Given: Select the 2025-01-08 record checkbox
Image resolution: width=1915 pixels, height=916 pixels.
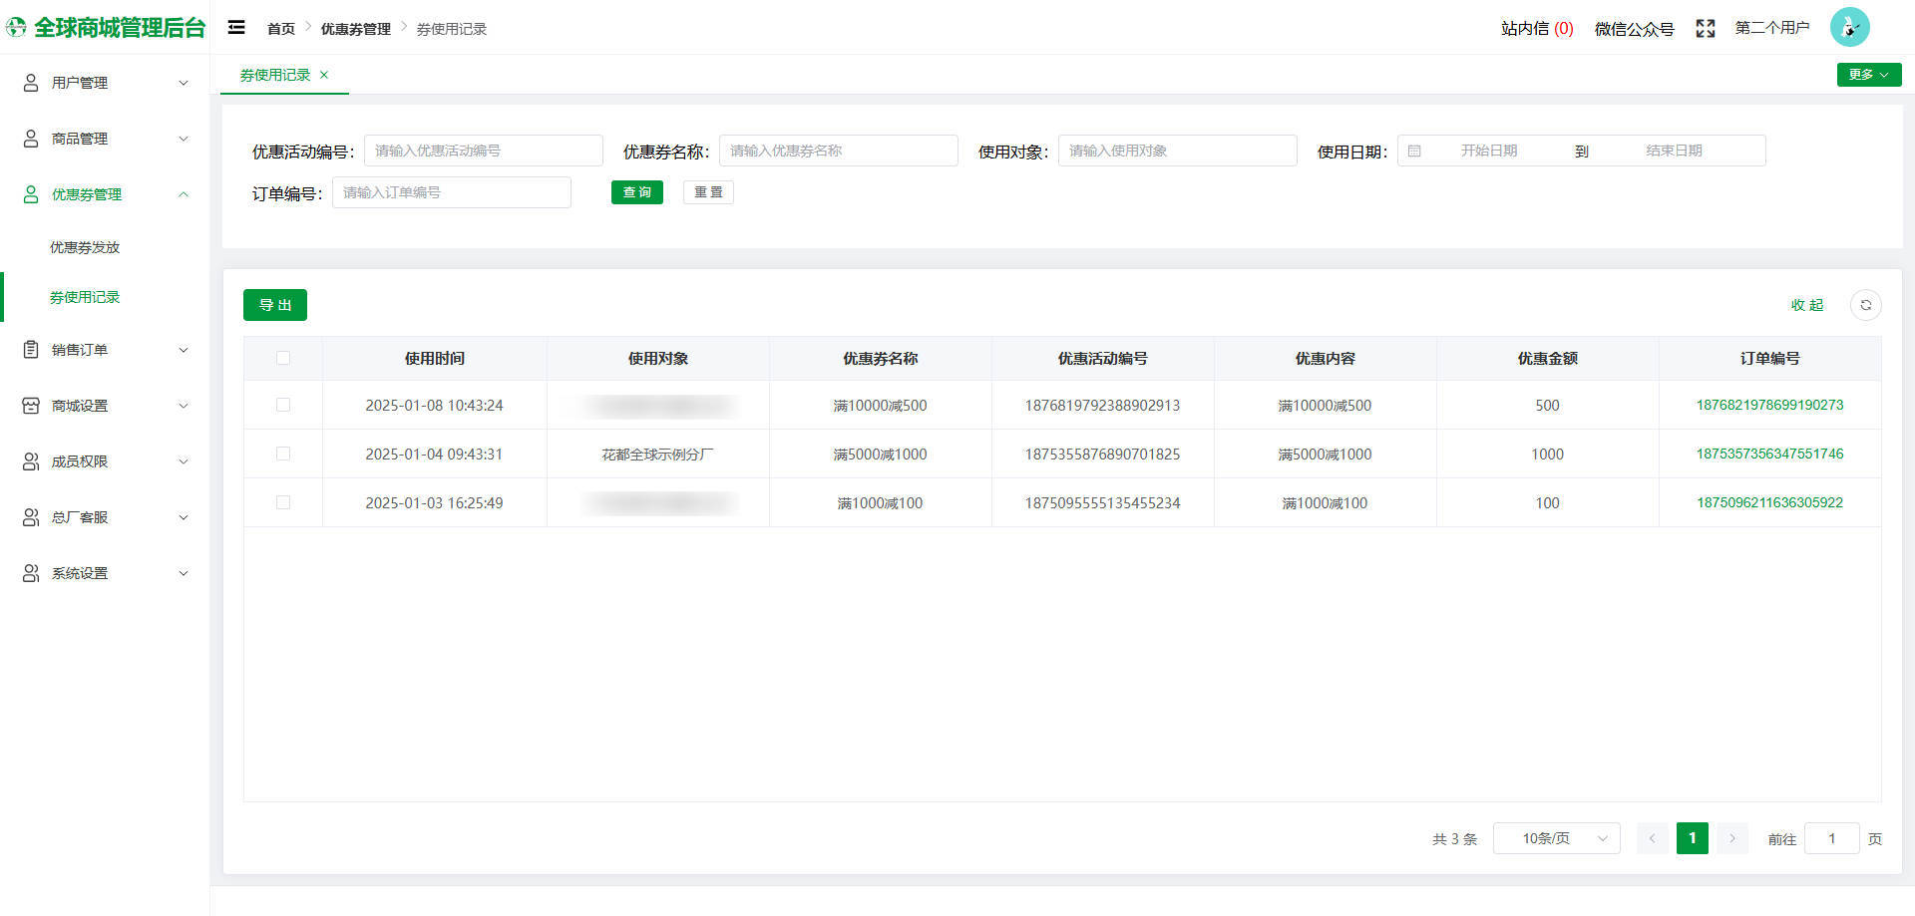Looking at the screenshot, I should 283,405.
